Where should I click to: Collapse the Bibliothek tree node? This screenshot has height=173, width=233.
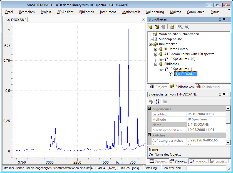(156, 64)
